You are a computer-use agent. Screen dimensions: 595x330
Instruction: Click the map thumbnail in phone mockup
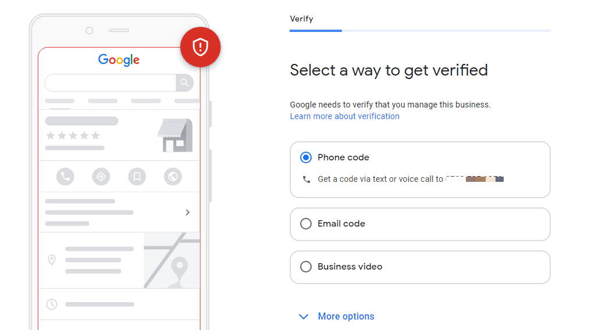click(x=172, y=260)
